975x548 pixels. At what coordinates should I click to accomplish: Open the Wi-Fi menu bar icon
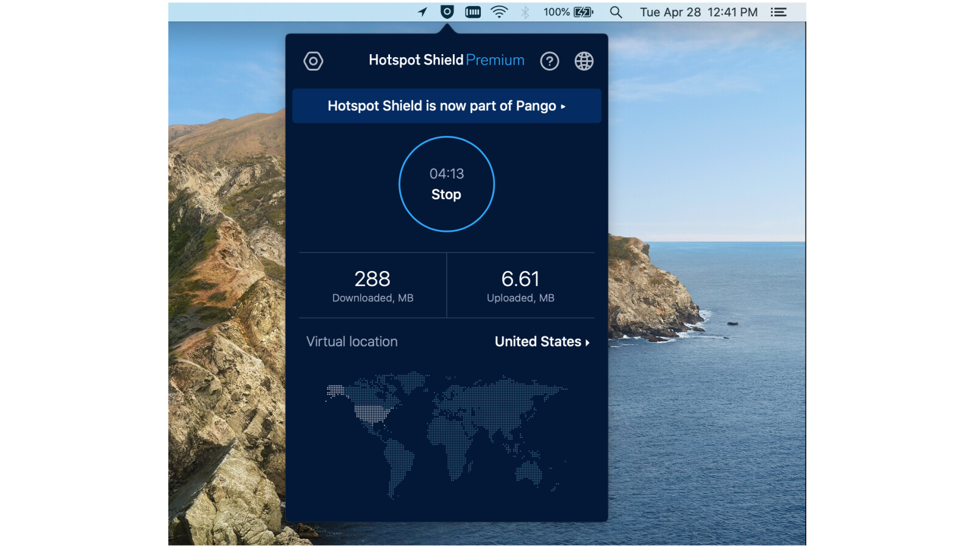click(x=499, y=12)
